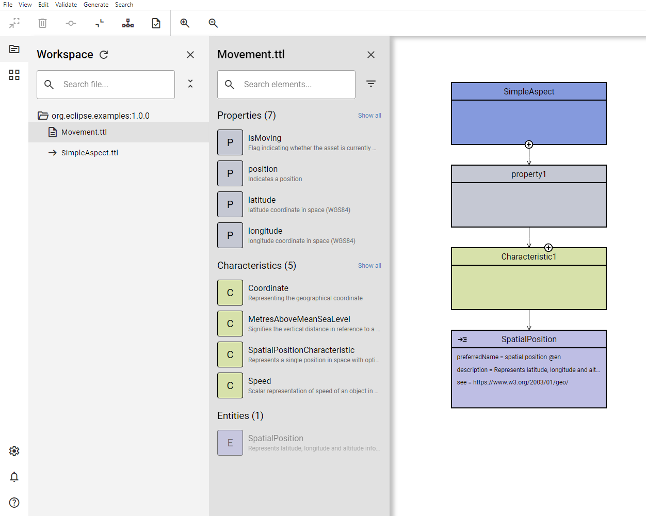The width and height of the screenshot is (646, 516).
Task: Click the validate model file icon
Action: click(x=156, y=23)
